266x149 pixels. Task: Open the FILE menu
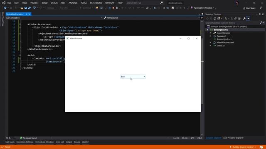coord(9,3)
